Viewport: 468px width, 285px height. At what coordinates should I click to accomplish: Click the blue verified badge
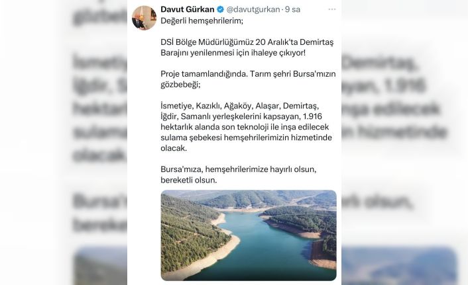point(220,9)
